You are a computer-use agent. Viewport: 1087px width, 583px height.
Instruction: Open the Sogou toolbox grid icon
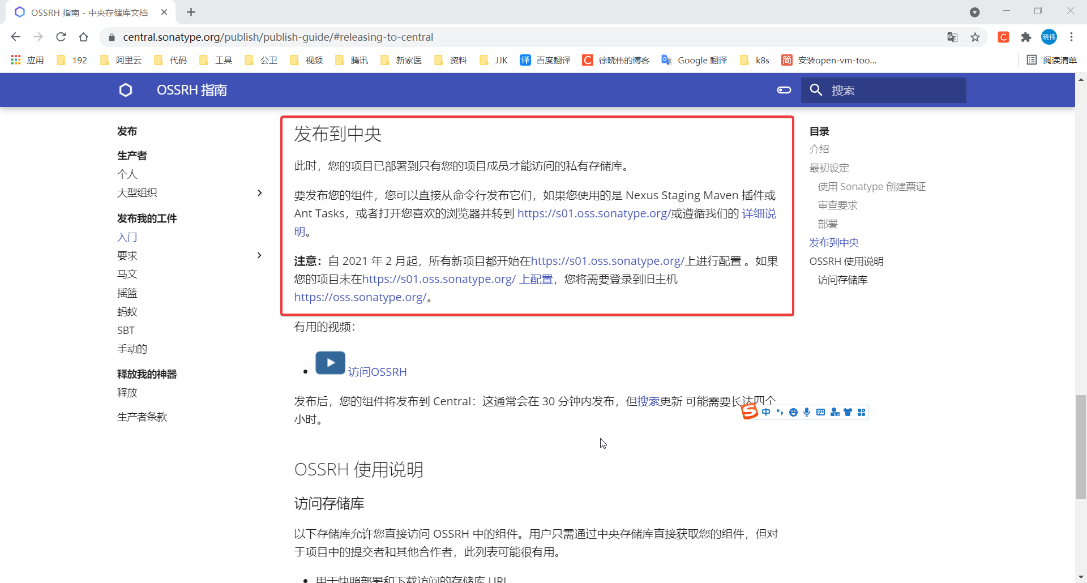click(861, 412)
